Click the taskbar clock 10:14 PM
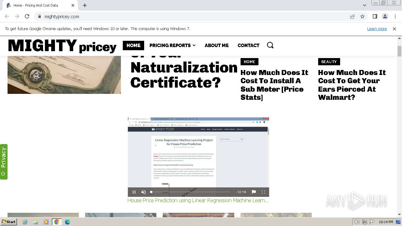 click(386, 222)
